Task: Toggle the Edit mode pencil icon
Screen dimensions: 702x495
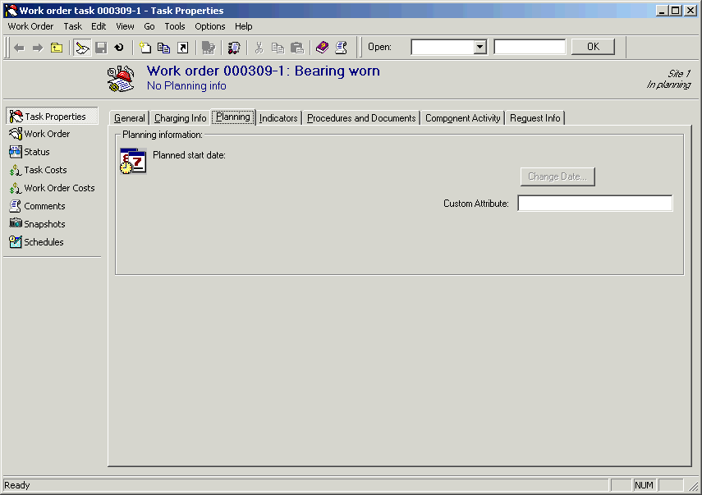Action: [x=82, y=48]
